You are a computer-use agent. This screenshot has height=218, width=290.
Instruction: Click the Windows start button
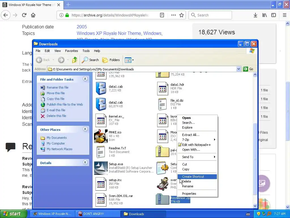14,214
